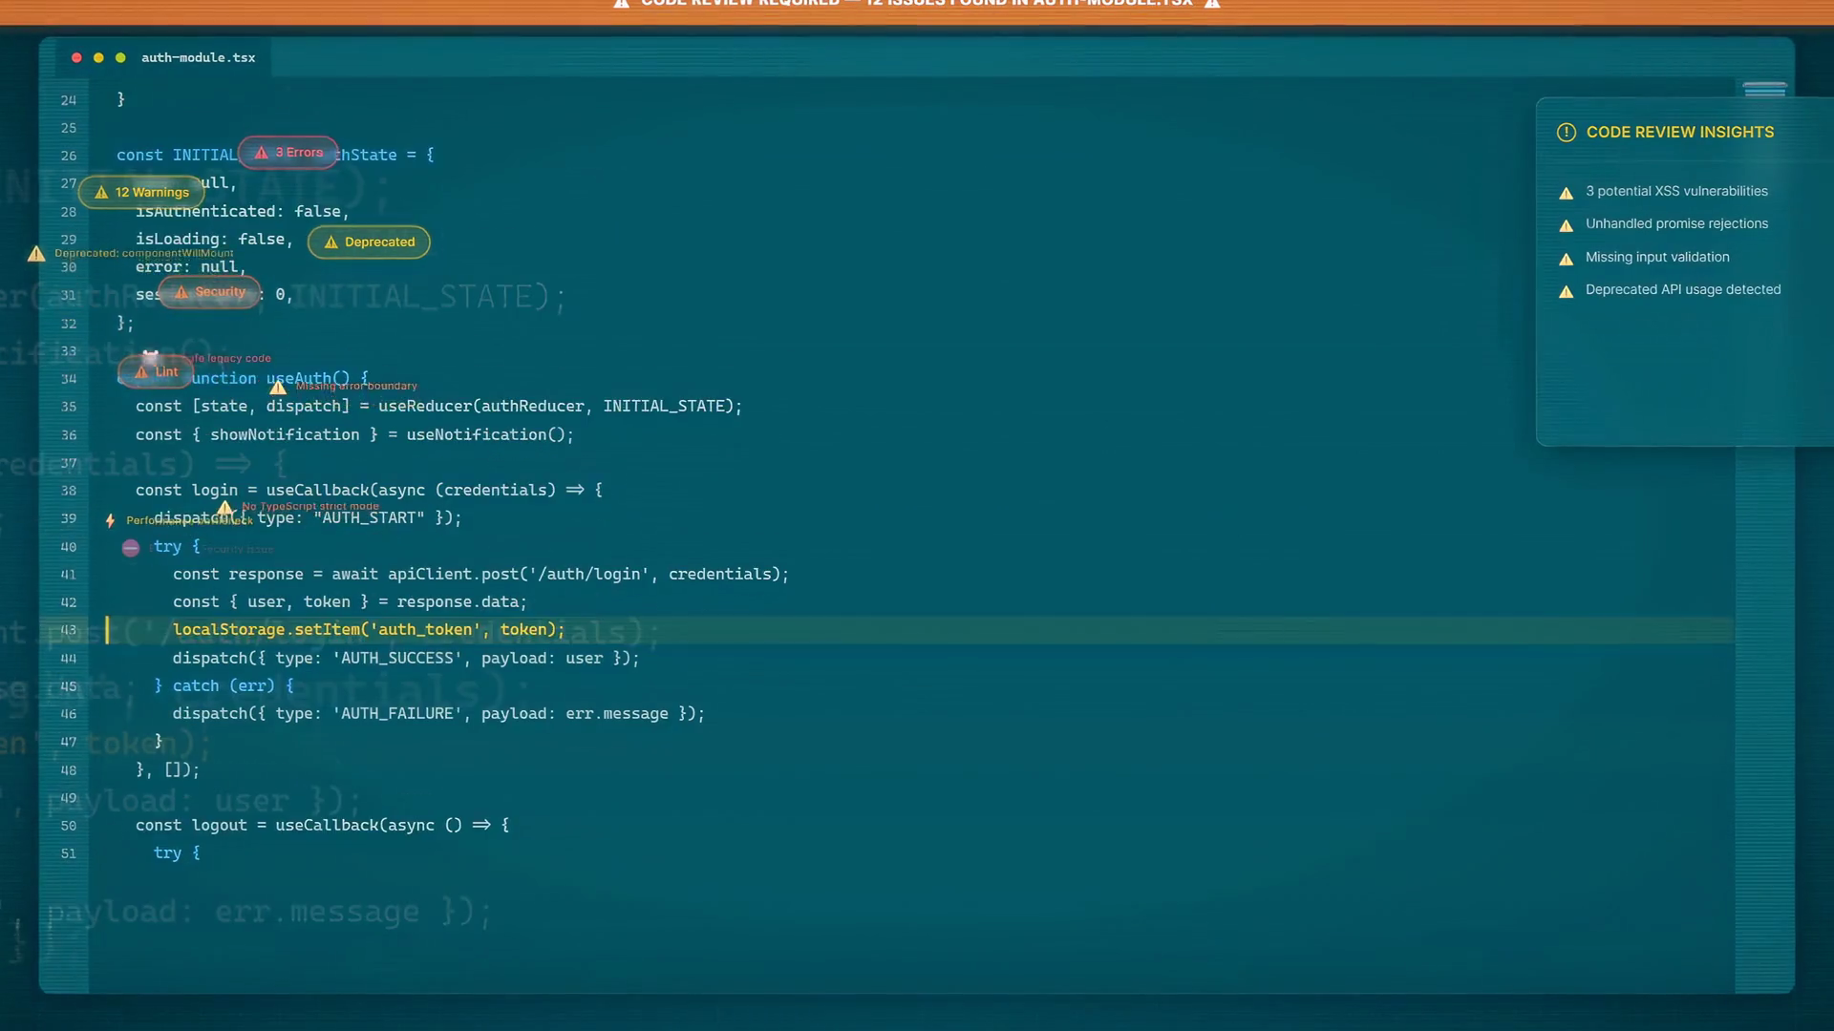Click apiClient.post code on line 41

(x=587, y=574)
